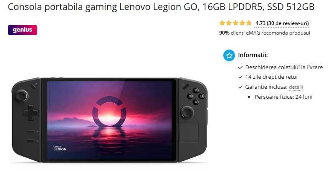Click the left analog stick in the image

[21, 96]
